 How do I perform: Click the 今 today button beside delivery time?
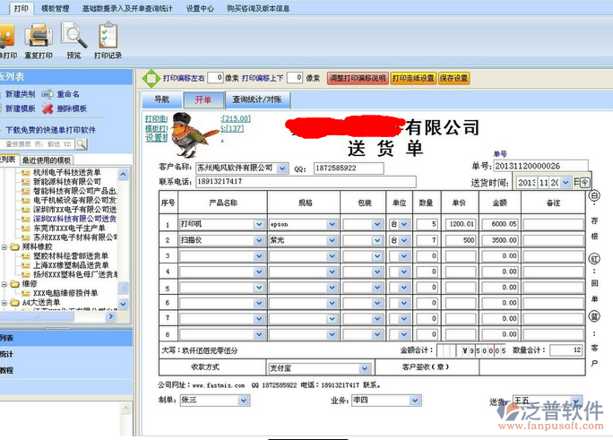click(x=584, y=182)
